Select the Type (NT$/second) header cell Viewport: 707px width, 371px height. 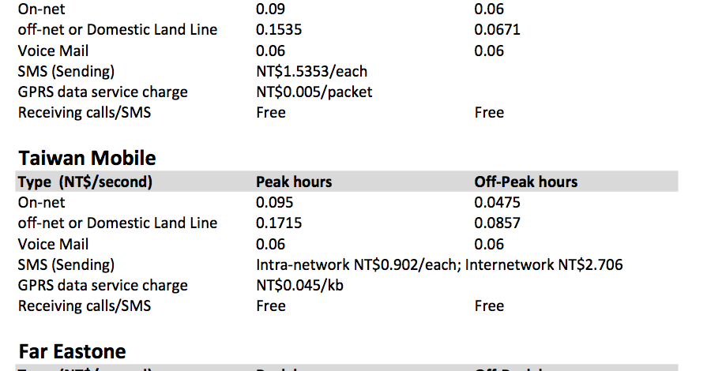point(85,182)
